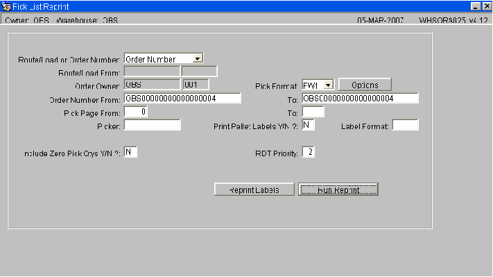Select the first Route/Load From field
This screenshot has width=493, height=277.
click(152, 72)
